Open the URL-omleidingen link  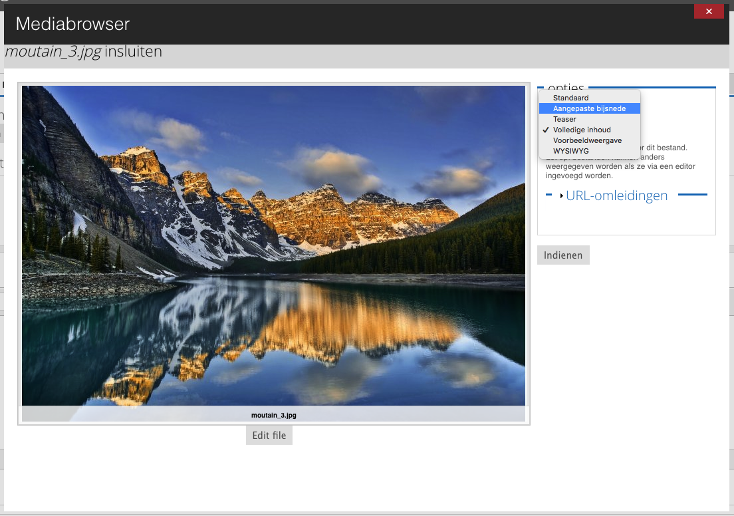(x=616, y=195)
